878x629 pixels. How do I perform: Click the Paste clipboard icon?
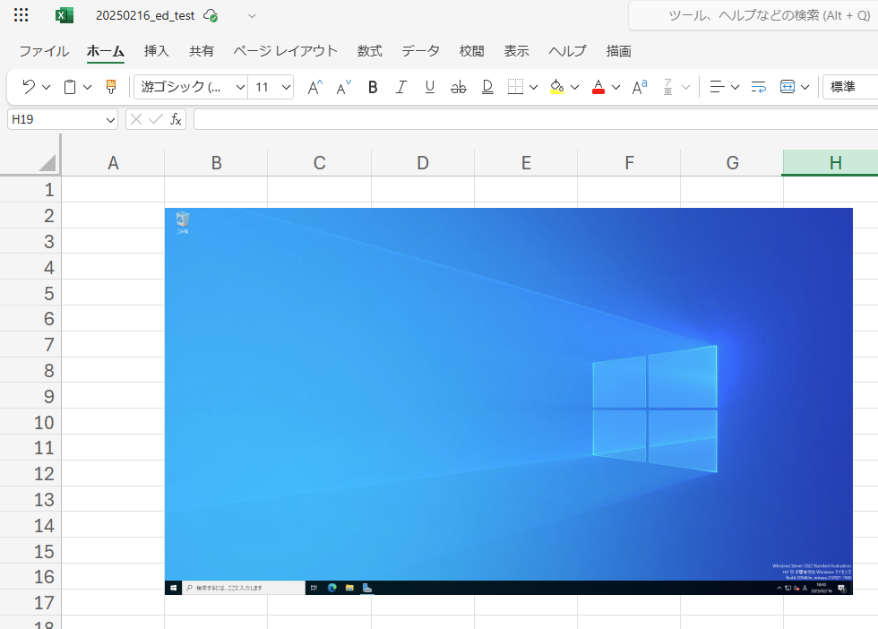point(70,87)
